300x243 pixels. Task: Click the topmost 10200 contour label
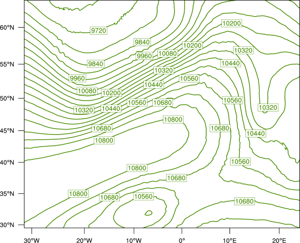[x=232, y=23]
